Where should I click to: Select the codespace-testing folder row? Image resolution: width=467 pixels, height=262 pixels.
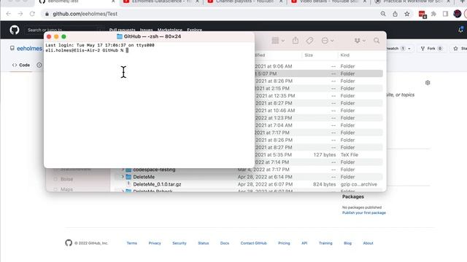point(249,170)
